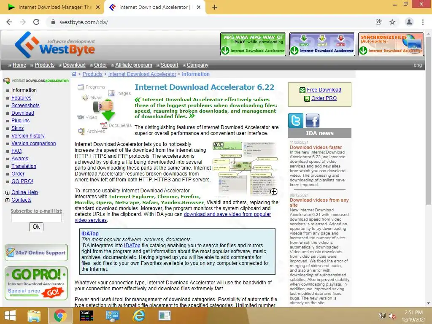Open File Explorer from taskbar
Screen dimensions: 432x324
point(34,316)
